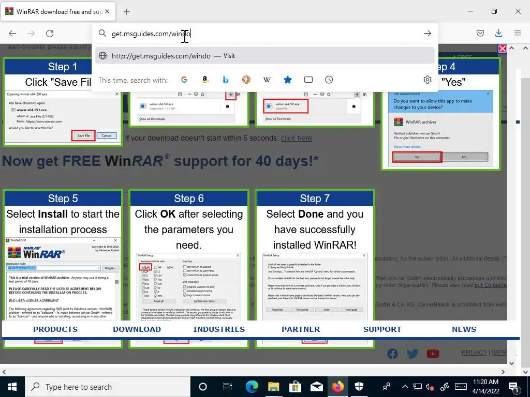Reload the page with the refresh icon

tap(50, 34)
